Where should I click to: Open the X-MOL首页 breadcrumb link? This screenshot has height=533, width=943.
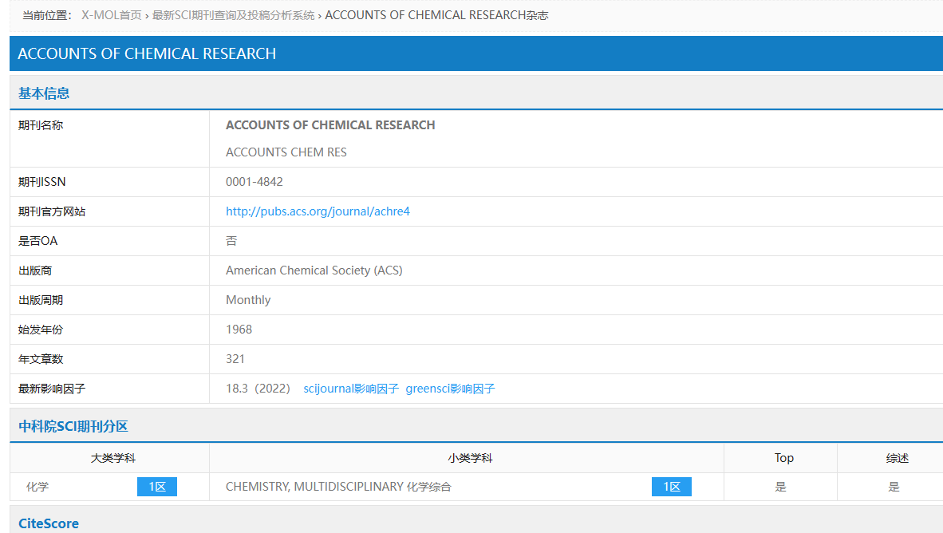pos(112,15)
